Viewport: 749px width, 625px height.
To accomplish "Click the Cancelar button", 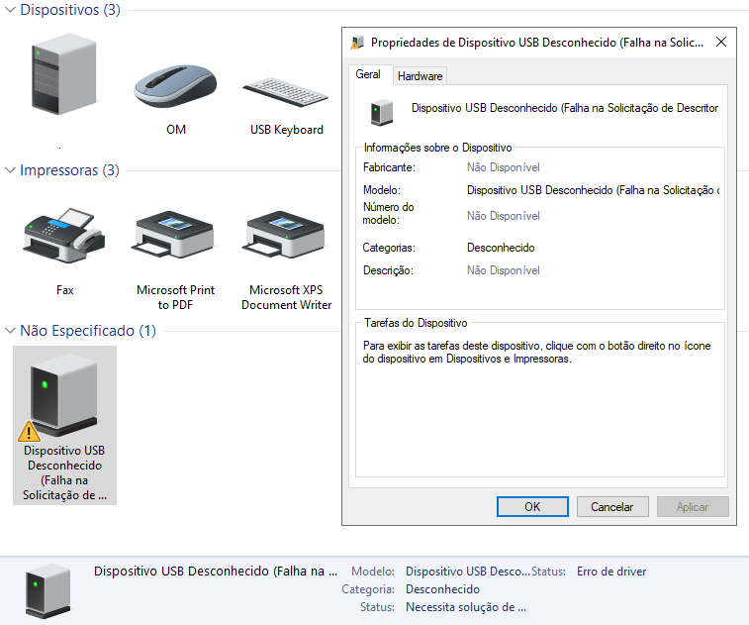I will point(612,506).
